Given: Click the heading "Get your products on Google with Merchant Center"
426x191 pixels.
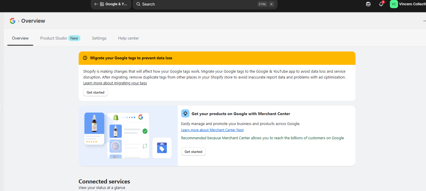Looking at the screenshot, I should (x=241, y=114).
